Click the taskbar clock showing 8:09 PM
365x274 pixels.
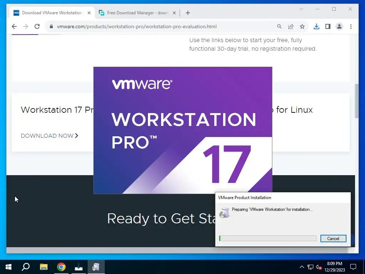[x=334, y=267]
